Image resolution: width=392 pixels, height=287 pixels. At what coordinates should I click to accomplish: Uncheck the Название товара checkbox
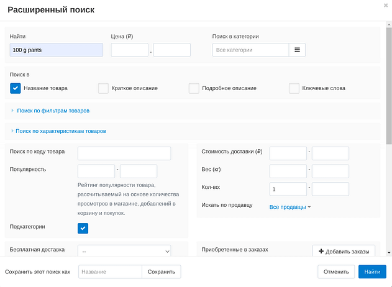click(x=16, y=88)
